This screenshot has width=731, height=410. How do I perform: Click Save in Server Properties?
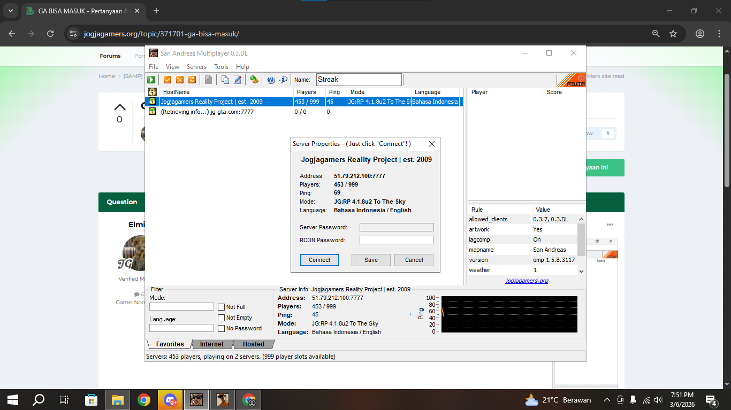371,260
